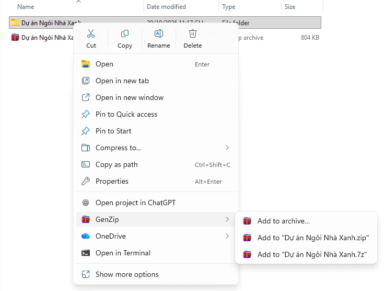The height and width of the screenshot is (291, 384).
Task: Click the Delete trash icon
Action: (193, 33)
